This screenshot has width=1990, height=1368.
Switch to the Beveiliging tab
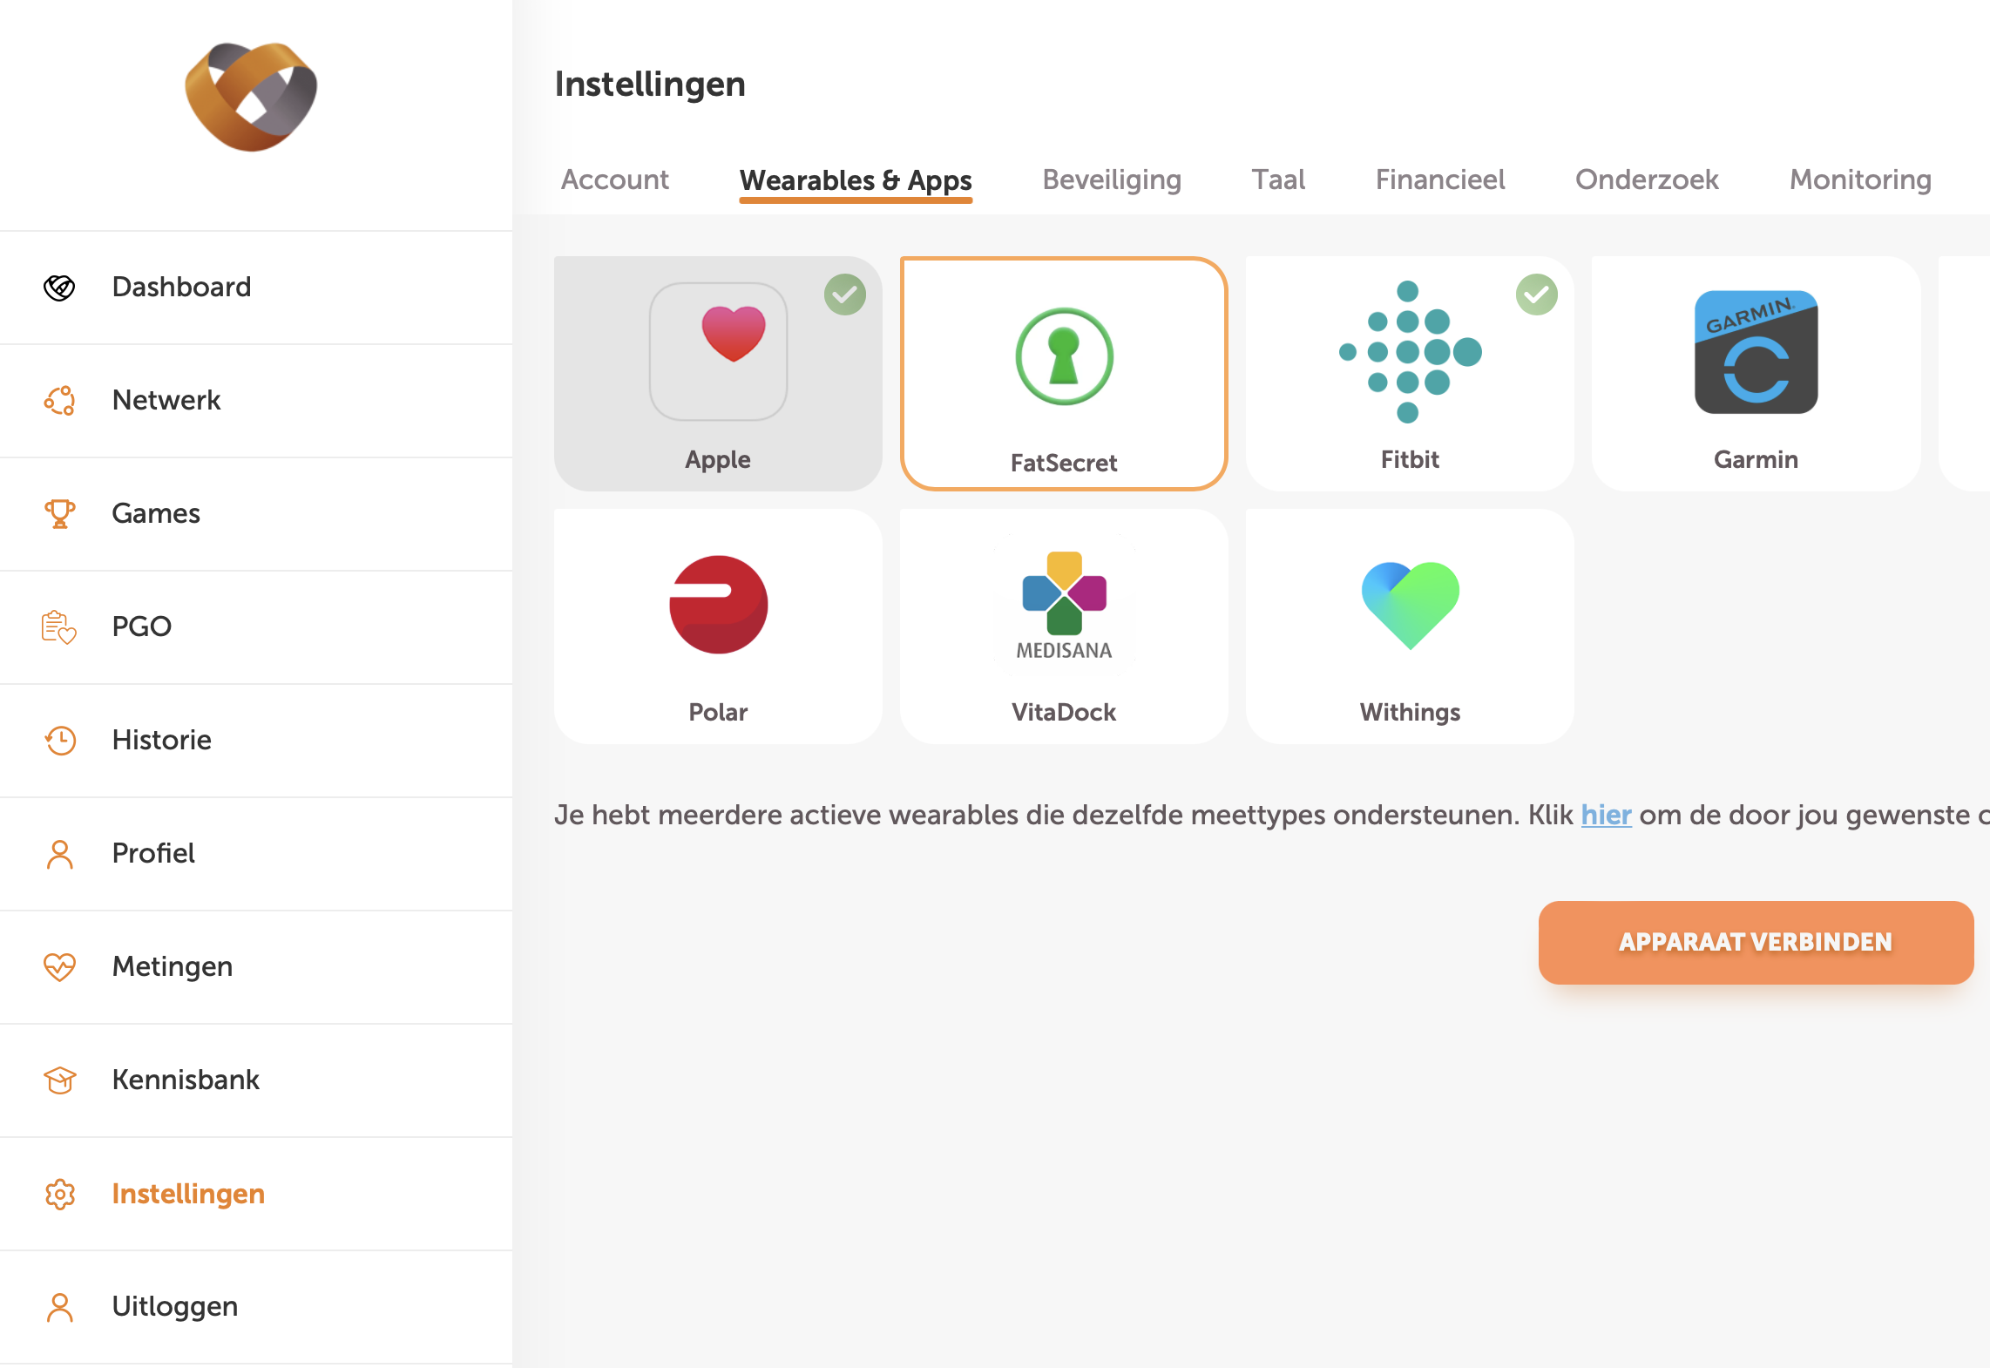coord(1111,179)
